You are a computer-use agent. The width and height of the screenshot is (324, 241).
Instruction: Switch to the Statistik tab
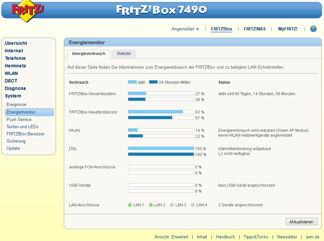[124, 54]
